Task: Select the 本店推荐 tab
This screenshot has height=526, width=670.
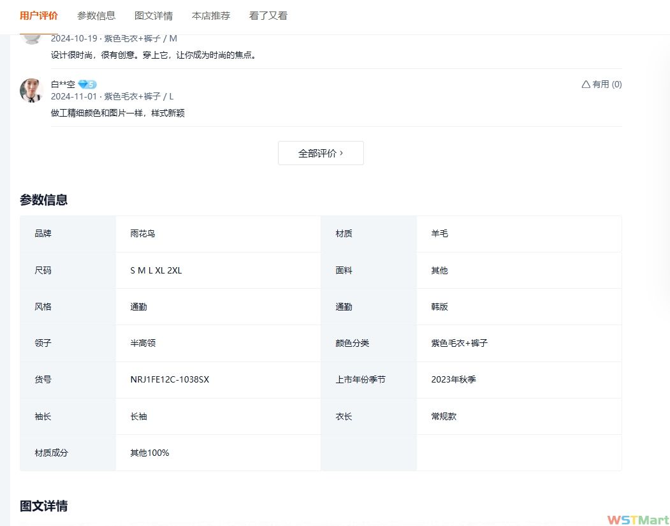Action: click(211, 16)
